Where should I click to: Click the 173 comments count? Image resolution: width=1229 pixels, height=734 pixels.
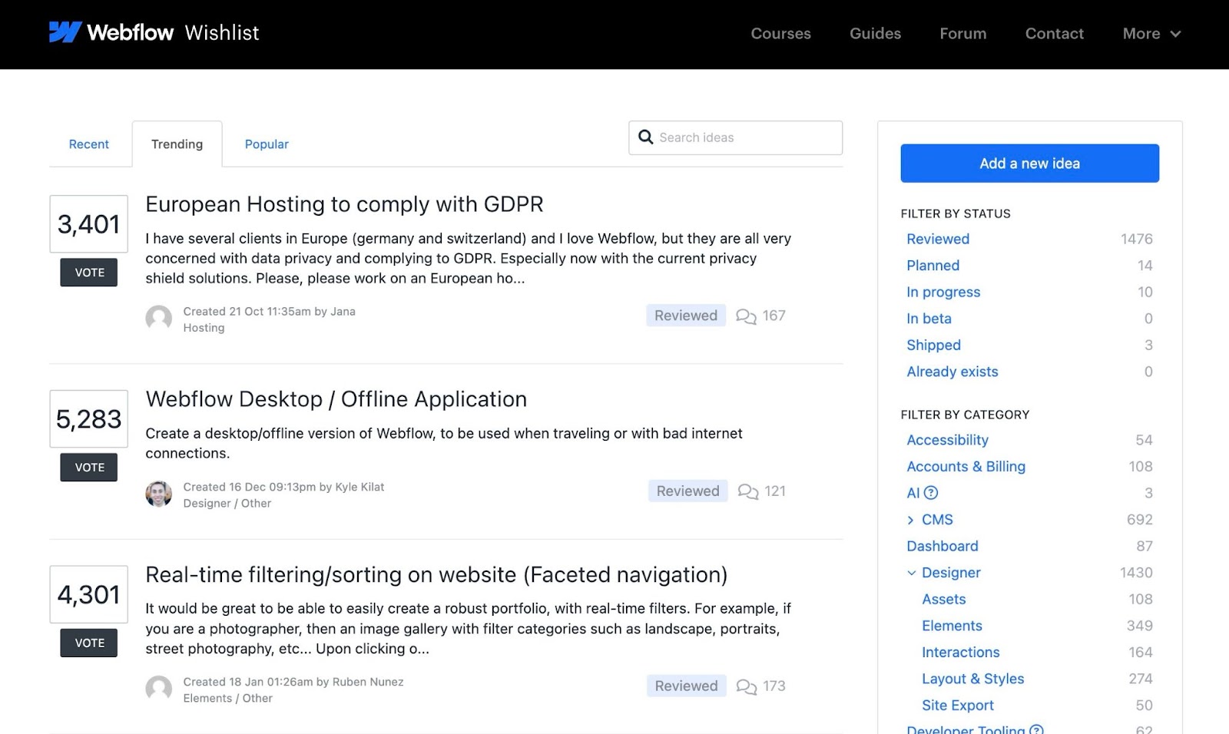pos(774,686)
